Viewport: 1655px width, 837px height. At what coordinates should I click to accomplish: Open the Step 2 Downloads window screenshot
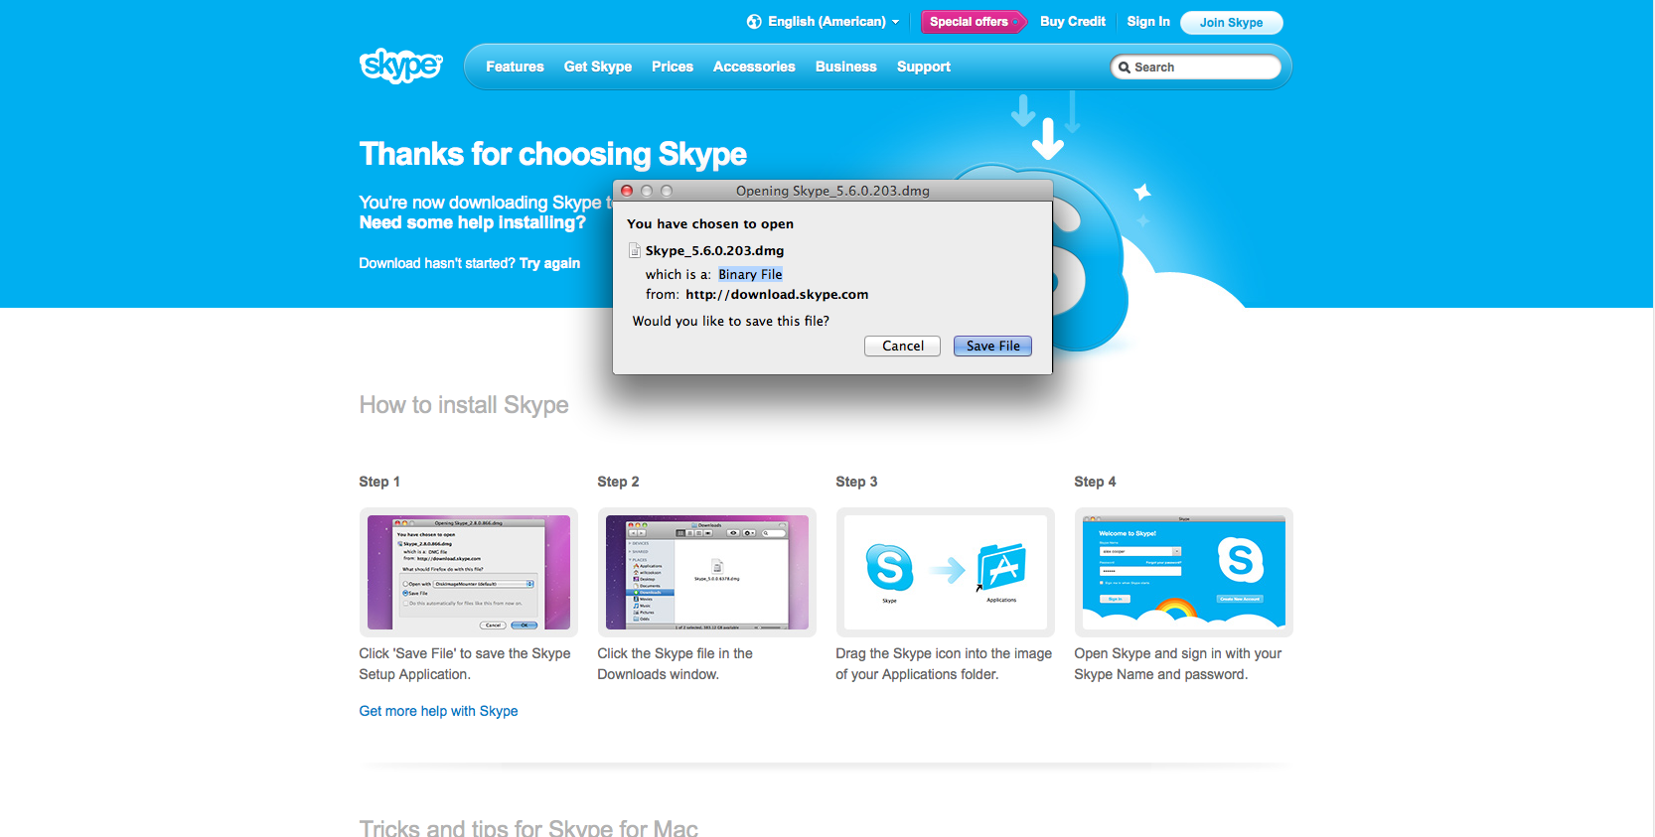(x=707, y=572)
